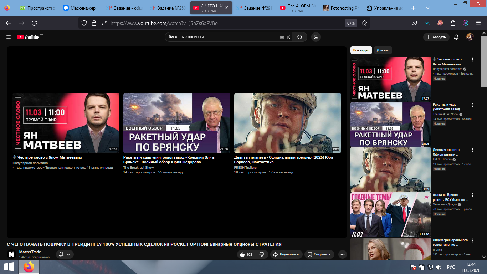Expand subscription notification bell dropdown
This screenshot has height=274, width=487.
coord(65,254)
